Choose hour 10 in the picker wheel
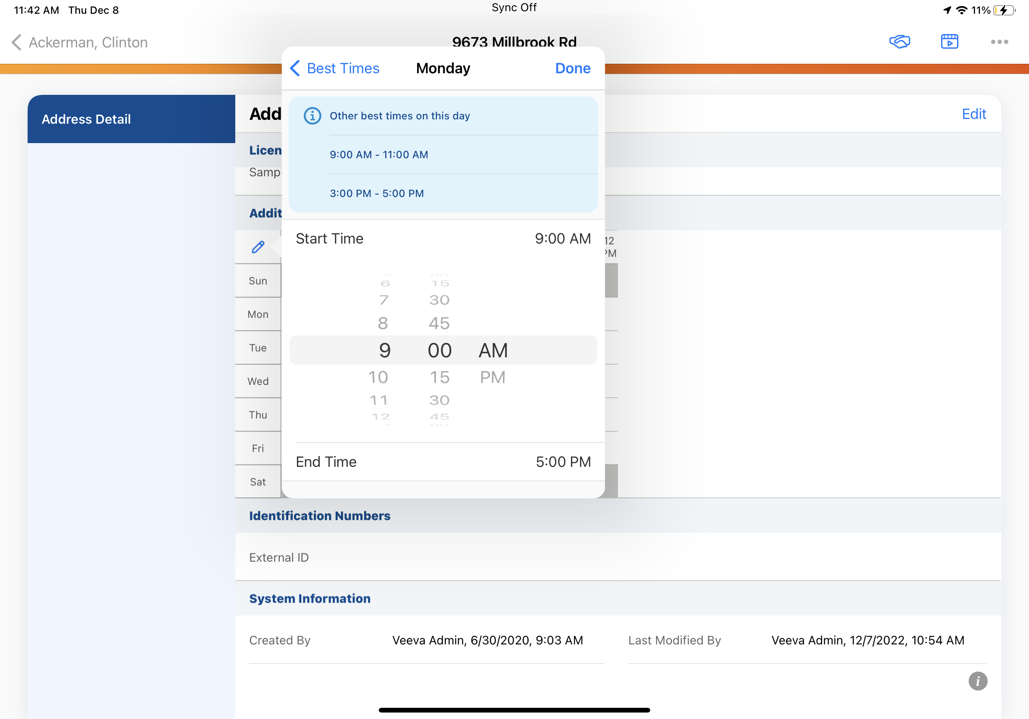1029x719 pixels. [378, 377]
